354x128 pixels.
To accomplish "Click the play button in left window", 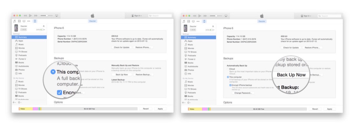I will 30,15.
